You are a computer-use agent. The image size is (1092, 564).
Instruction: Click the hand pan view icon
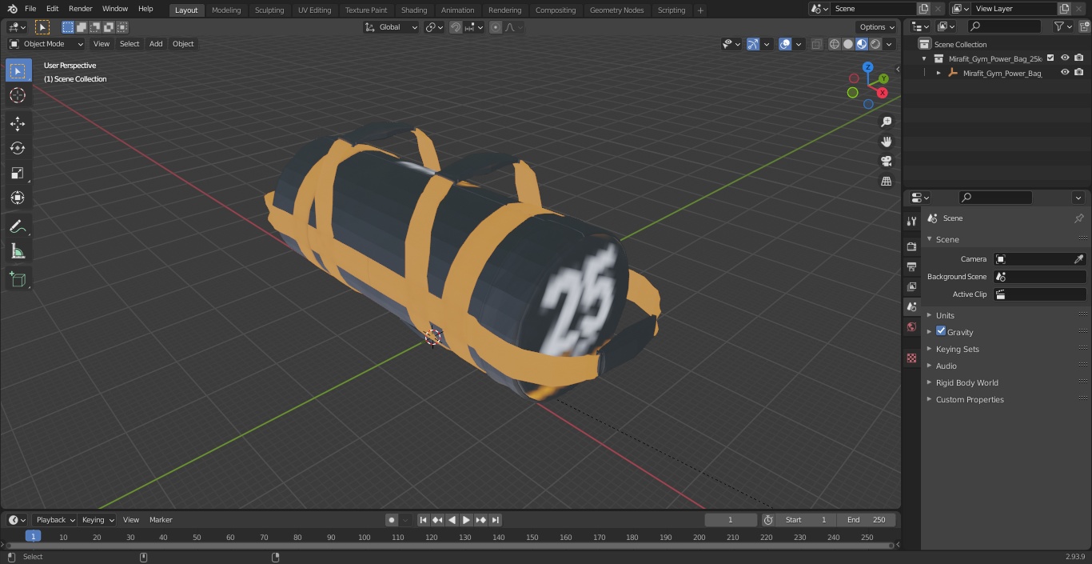pos(886,142)
